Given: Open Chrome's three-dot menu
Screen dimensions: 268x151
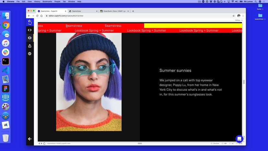Looking at the screenshot, I should (243, 16).
